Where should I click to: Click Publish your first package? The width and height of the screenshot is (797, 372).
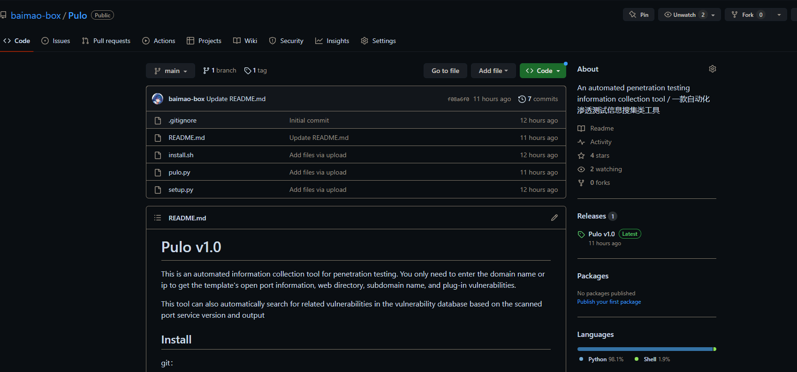[609, 302]
